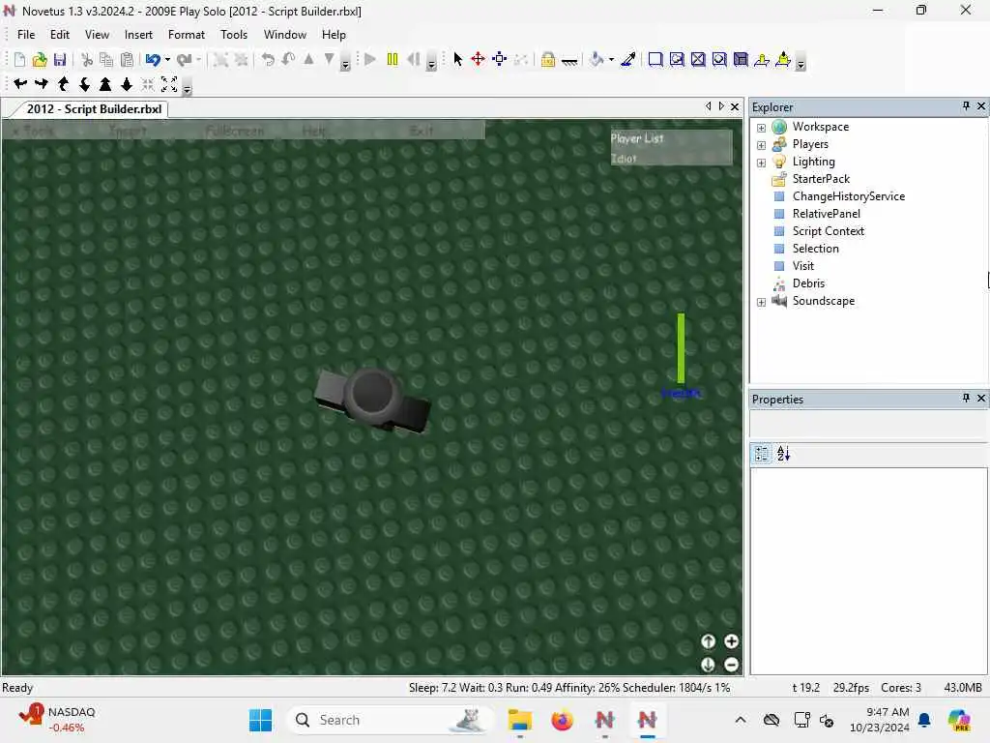Click in-game Exit button
The image size is (990, 743).
422,131
